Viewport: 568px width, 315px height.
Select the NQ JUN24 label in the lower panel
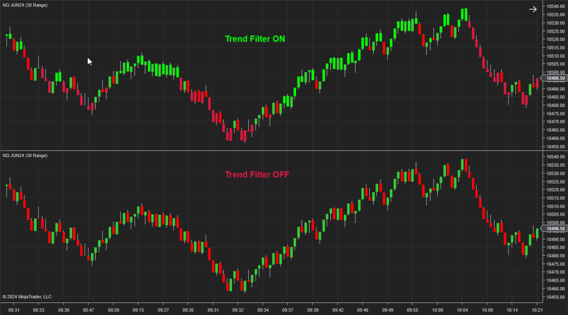coord(25,156)
